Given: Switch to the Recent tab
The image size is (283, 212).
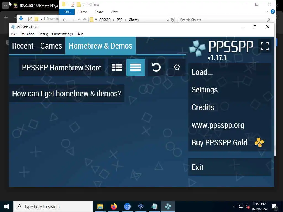Looking at the screenshot, I should [x=23, y=46].
